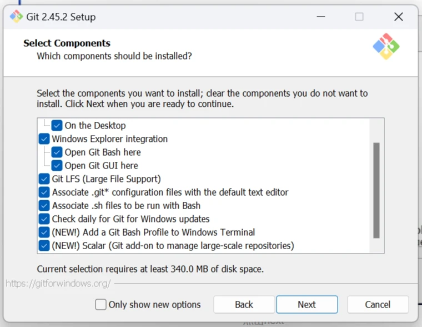Maximize the Git Setup window

pyautogui.click(x=359, y=17)
